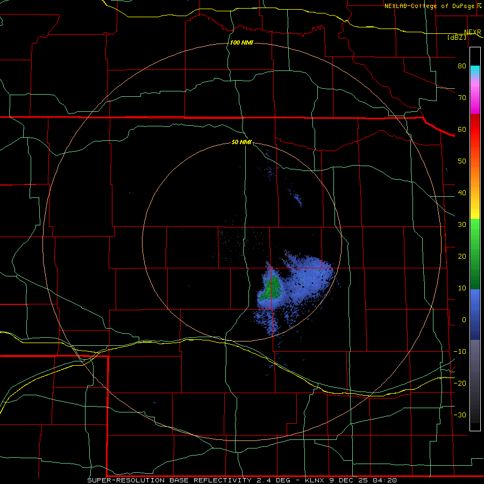
Task: Click the 40 value on the color scale
Action: point(462,193)
